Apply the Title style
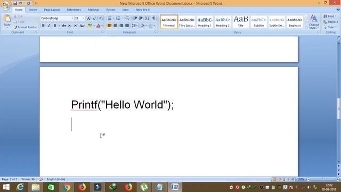The width and height of the screenshot is (341, 192). (x=240, y=21)
